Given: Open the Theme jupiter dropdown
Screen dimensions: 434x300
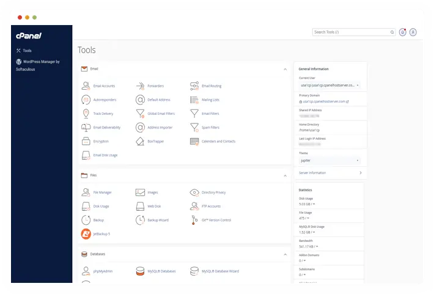Looking at the screenshot, I should (329, 161).
